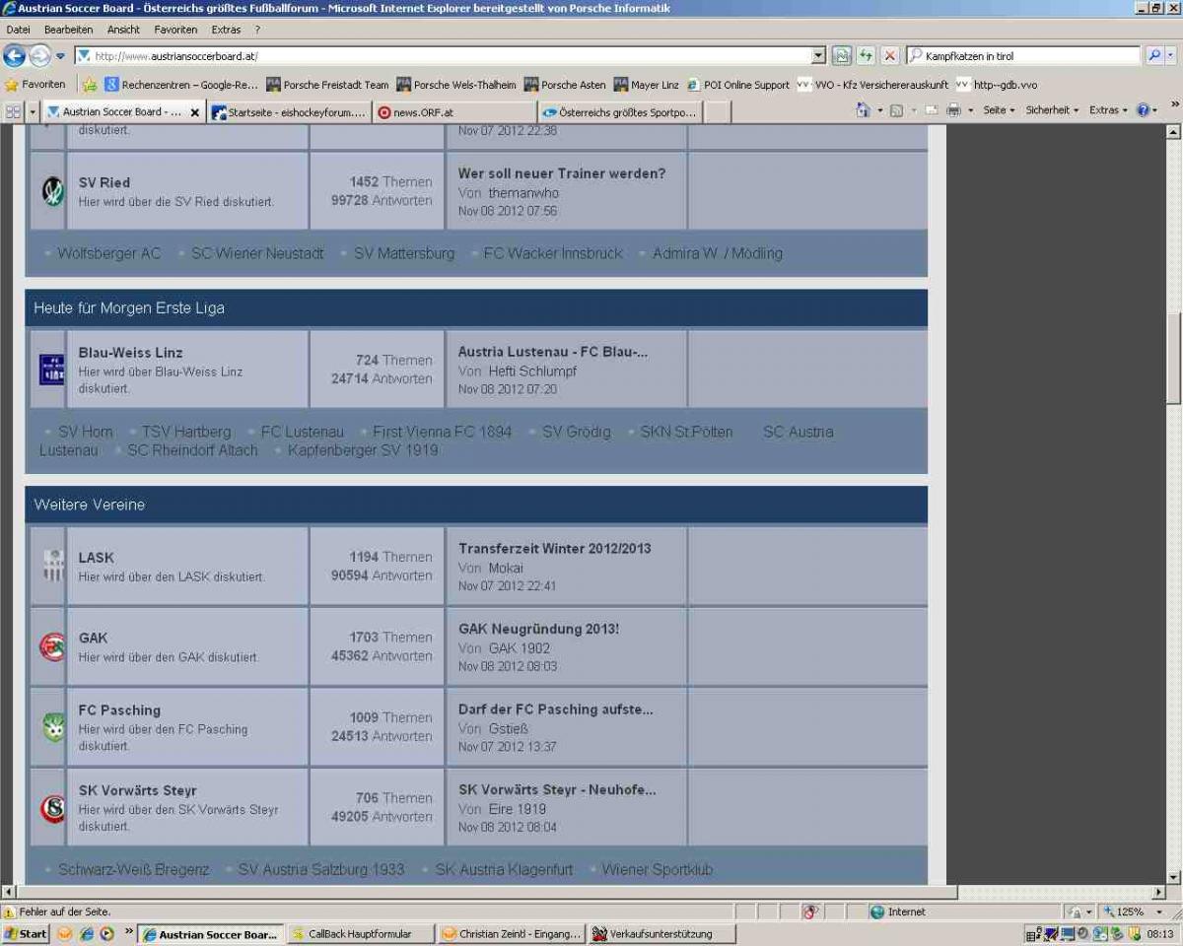
Task: Click the vertical scrollbar down arrow
Action: pyautogui.click(x=1173, y=877)
